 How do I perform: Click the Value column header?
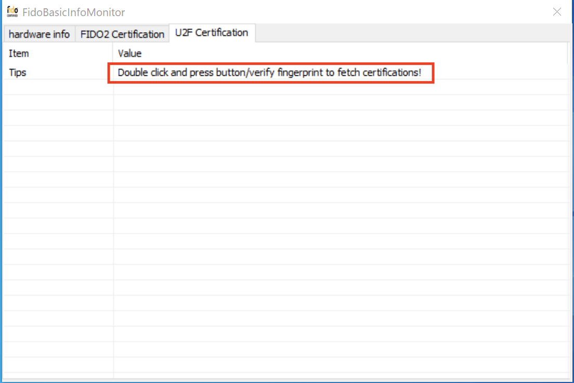(x=129, y=53)
